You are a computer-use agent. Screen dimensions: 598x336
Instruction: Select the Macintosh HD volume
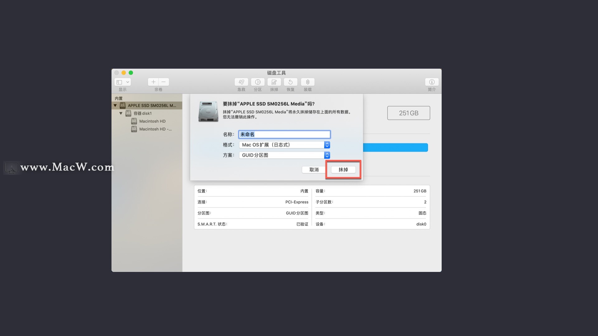(x=152, y=121)
